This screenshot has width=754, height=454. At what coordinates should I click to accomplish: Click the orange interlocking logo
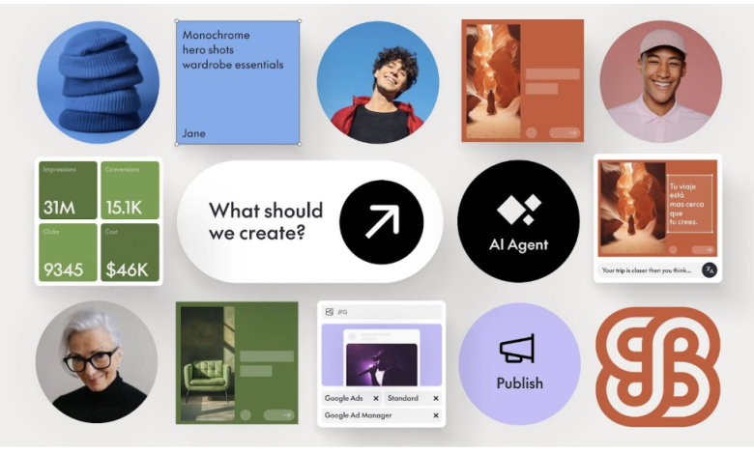tap(658, 367)
